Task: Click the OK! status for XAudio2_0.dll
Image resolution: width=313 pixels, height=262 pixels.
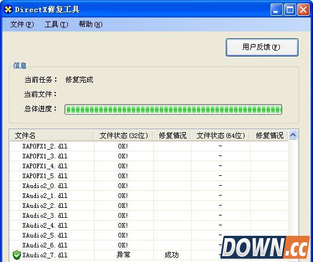Action: (x=123, y=186)
